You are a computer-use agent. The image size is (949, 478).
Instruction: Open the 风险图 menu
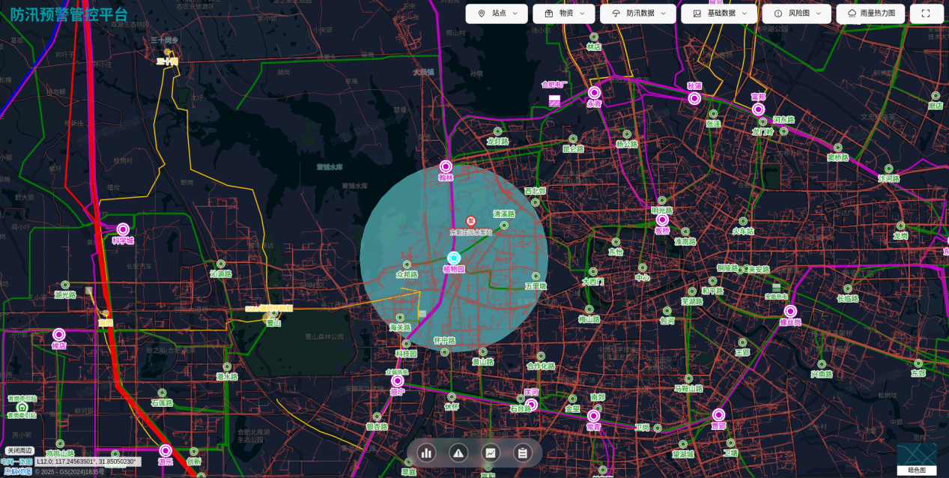coord(796,13)
